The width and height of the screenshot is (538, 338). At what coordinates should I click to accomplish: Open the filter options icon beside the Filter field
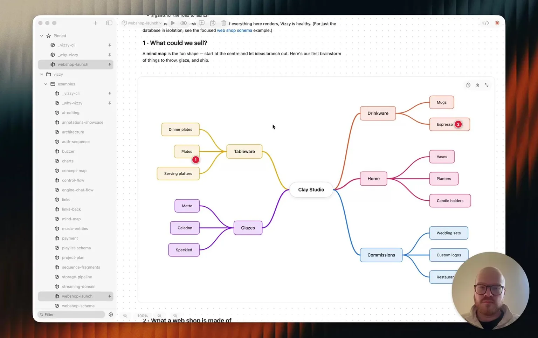coord(111,315)
